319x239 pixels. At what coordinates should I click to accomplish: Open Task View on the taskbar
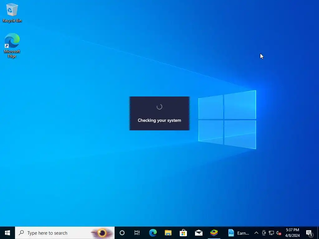tap(137, 233)
